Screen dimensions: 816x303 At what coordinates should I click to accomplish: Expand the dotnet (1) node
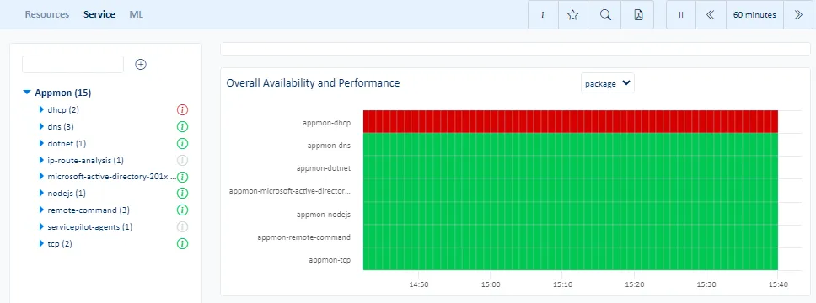click(x=41, y=143)
